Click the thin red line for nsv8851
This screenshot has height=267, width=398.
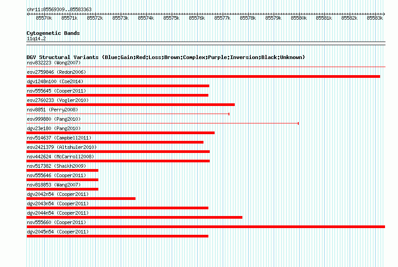tap(128, 114)
